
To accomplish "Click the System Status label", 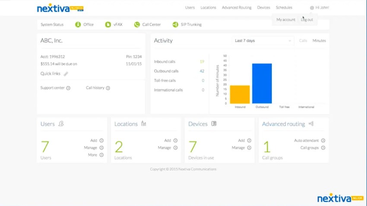I will pyautogui.click(x=52, y=24).
